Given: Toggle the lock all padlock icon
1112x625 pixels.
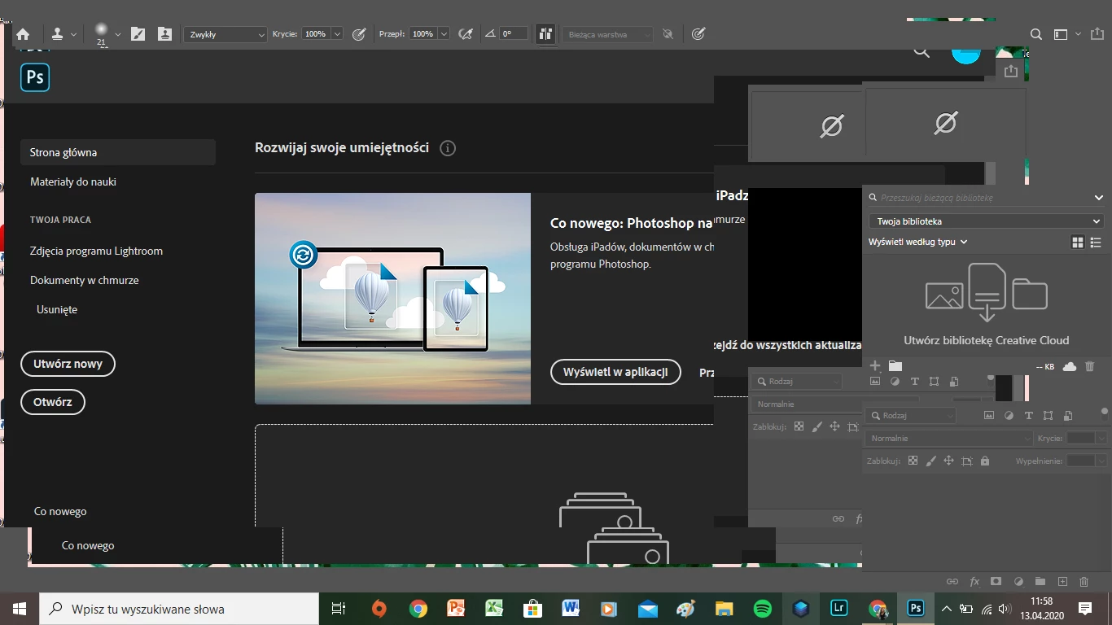Looking at the screenshot, I should [x=985, y=461].
